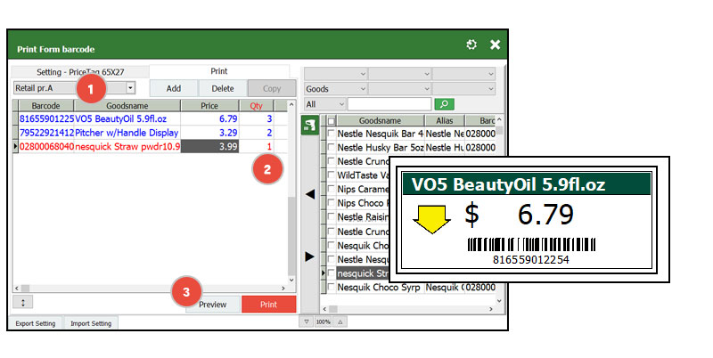Select Nestle Husky Bar 5oz in goods list
Screen dimensions: 713x358
click(x=381, y=147)
